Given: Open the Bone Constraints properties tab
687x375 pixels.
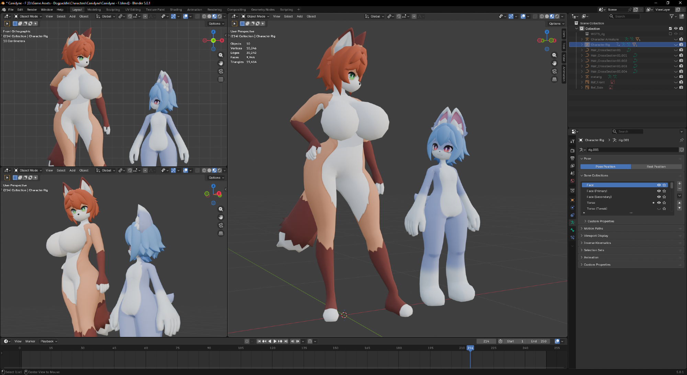Looking at the screenshot, I should point(572,237).
